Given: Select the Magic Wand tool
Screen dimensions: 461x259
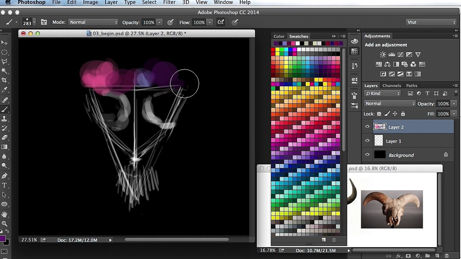Looking at the screenshot, I should coord(4,71).
